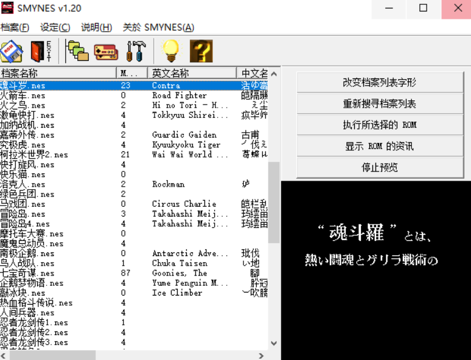Select the 嘉蒂外传.nes file

pyautogui.click(x=27, y=135)
